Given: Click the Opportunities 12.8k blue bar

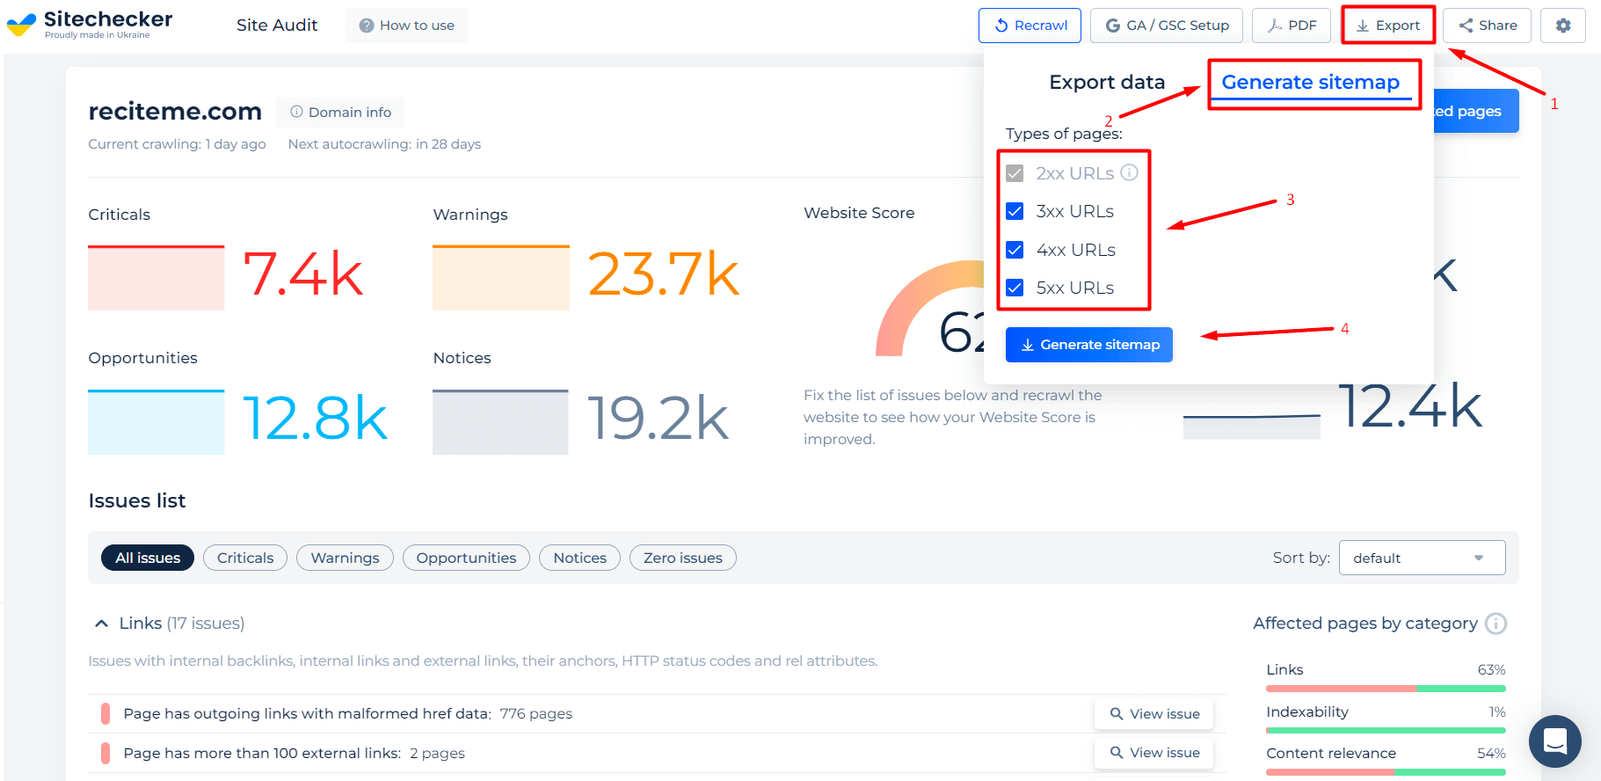Looking at the screenshot, I should (156, 422).
